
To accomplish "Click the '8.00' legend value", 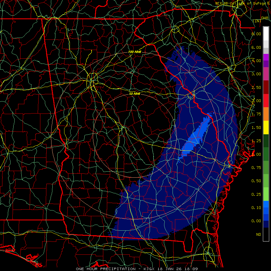I will (256, 34).
